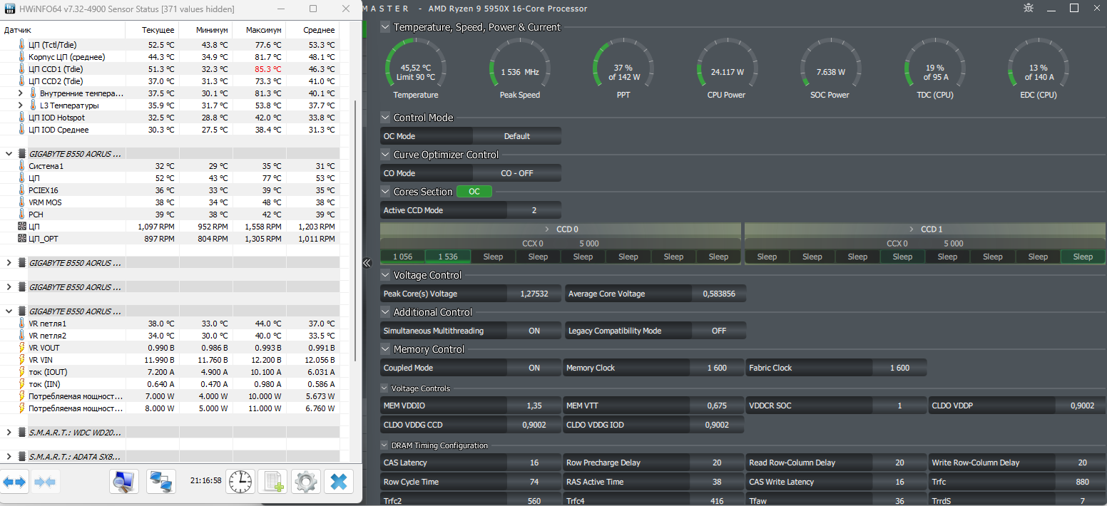The width and height of the screenshot is (1107, 506).
Task: Open the sensor search monitor-magnifier icon
Action: [124, 482]
